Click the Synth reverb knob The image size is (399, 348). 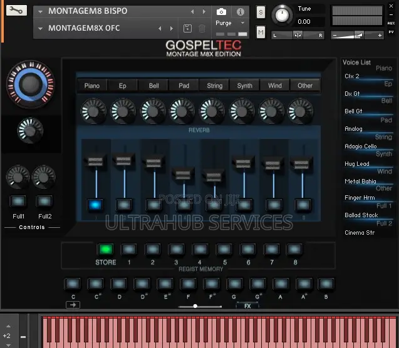coord(242,111)
